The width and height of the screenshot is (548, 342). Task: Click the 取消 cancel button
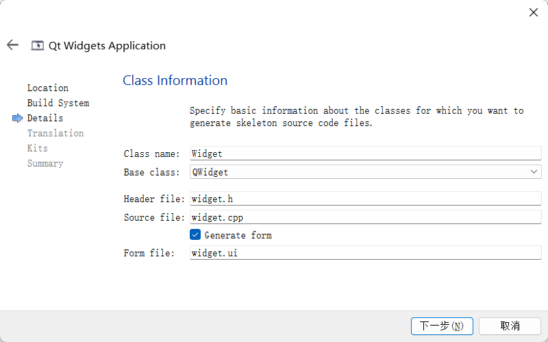510,326
